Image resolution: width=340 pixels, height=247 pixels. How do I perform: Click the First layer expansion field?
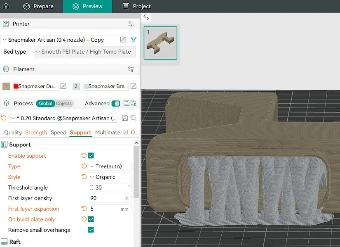tap(110, 209)
